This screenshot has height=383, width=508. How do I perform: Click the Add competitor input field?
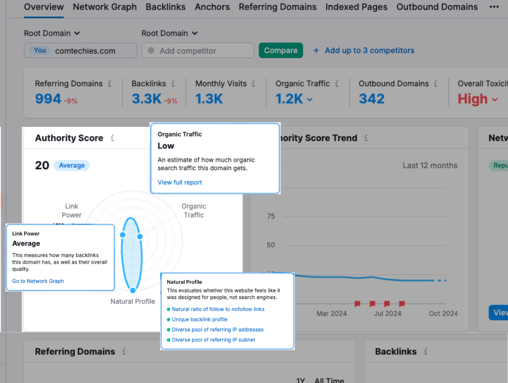(197, 51)
